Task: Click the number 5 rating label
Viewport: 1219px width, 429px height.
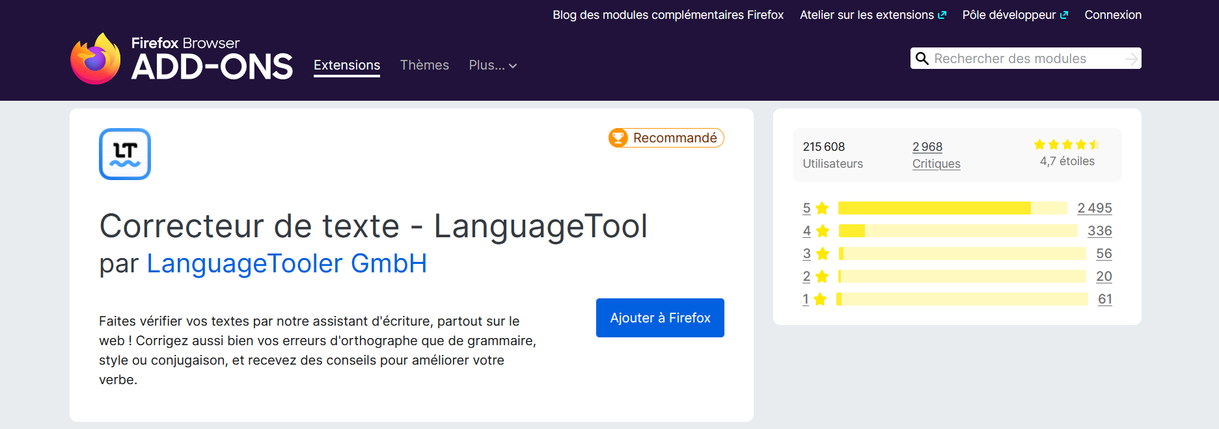Action: 806,208
